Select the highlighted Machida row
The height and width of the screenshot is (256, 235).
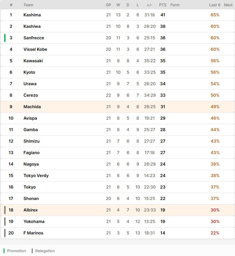point(118,107)
